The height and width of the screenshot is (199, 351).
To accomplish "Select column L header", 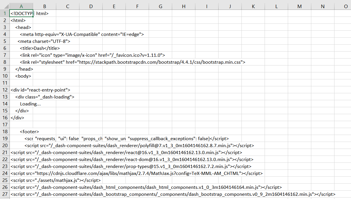I will click(277, 6).
